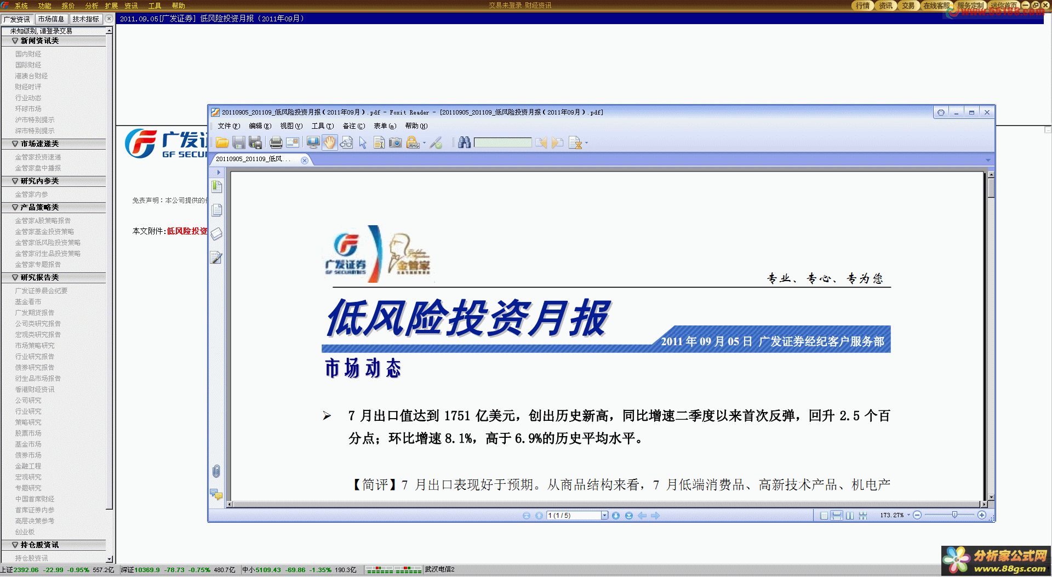Open the main 分析 menu
The width and height of the screenshot is (1052, 577).
(x=92, y=6)
